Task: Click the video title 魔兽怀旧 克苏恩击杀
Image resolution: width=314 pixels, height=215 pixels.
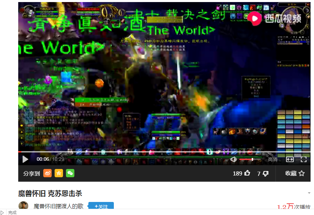Action: (50, 193)
